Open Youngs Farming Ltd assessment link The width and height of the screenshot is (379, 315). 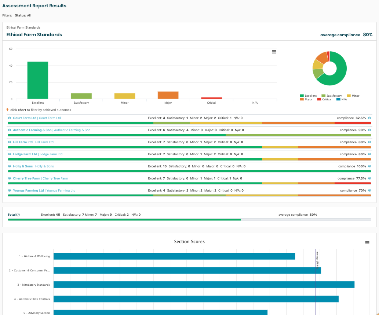[x=28, y=190]
